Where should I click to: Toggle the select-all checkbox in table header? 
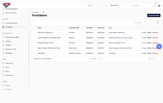coord(35,28)
